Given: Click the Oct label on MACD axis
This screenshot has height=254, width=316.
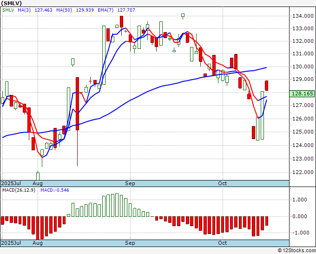Looking at the screenshot, I should tap(223, 243).
